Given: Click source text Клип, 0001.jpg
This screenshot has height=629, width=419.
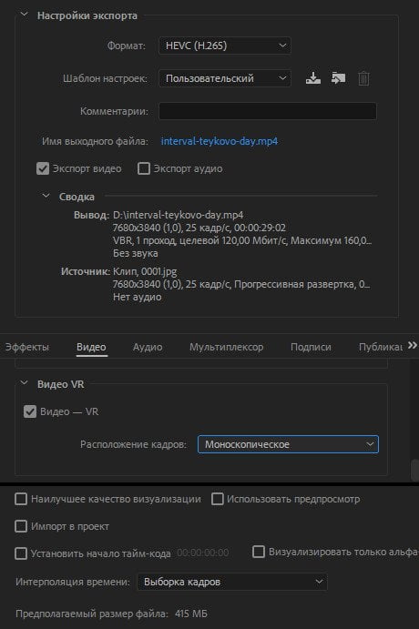Looking at the screenshot, I should (145, 271).
